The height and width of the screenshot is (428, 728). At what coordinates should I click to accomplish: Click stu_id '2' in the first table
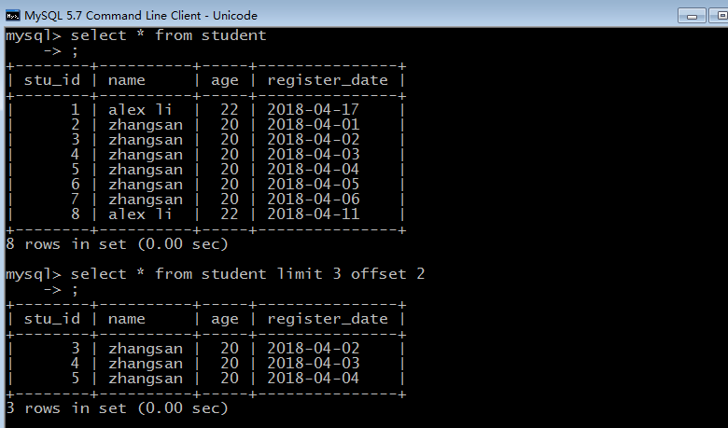coord(76,124)
